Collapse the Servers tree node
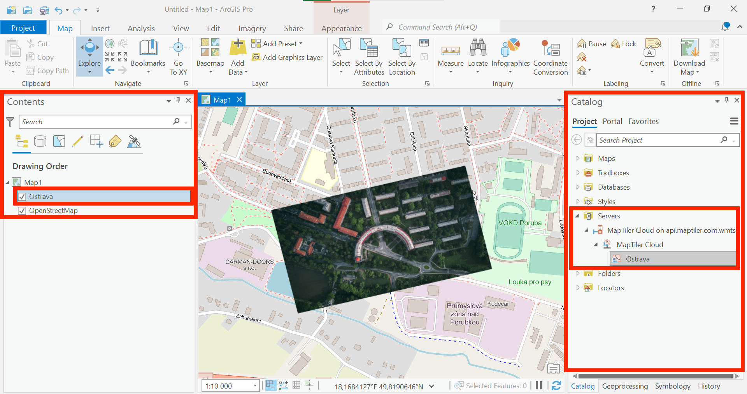747x394 pixels. (578, 216)
